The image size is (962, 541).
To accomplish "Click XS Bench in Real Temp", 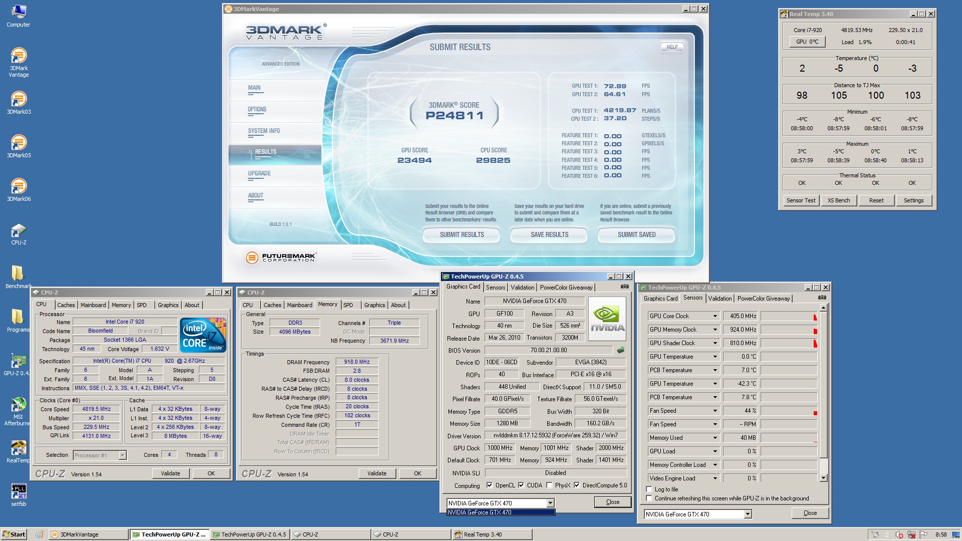I will point(839,200).
